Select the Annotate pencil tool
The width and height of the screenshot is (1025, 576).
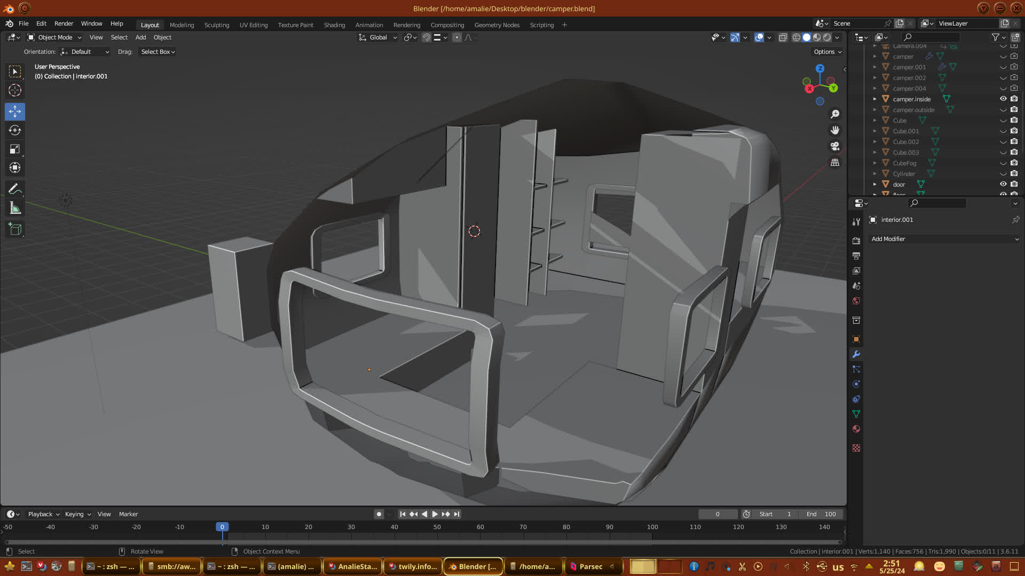click(15, 189)
